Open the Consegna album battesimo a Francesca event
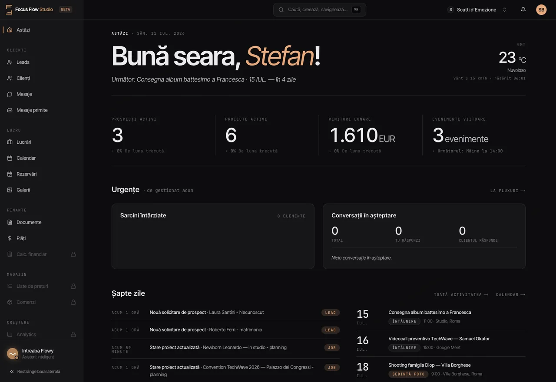556x382 pixels. [x=441, y=317]
